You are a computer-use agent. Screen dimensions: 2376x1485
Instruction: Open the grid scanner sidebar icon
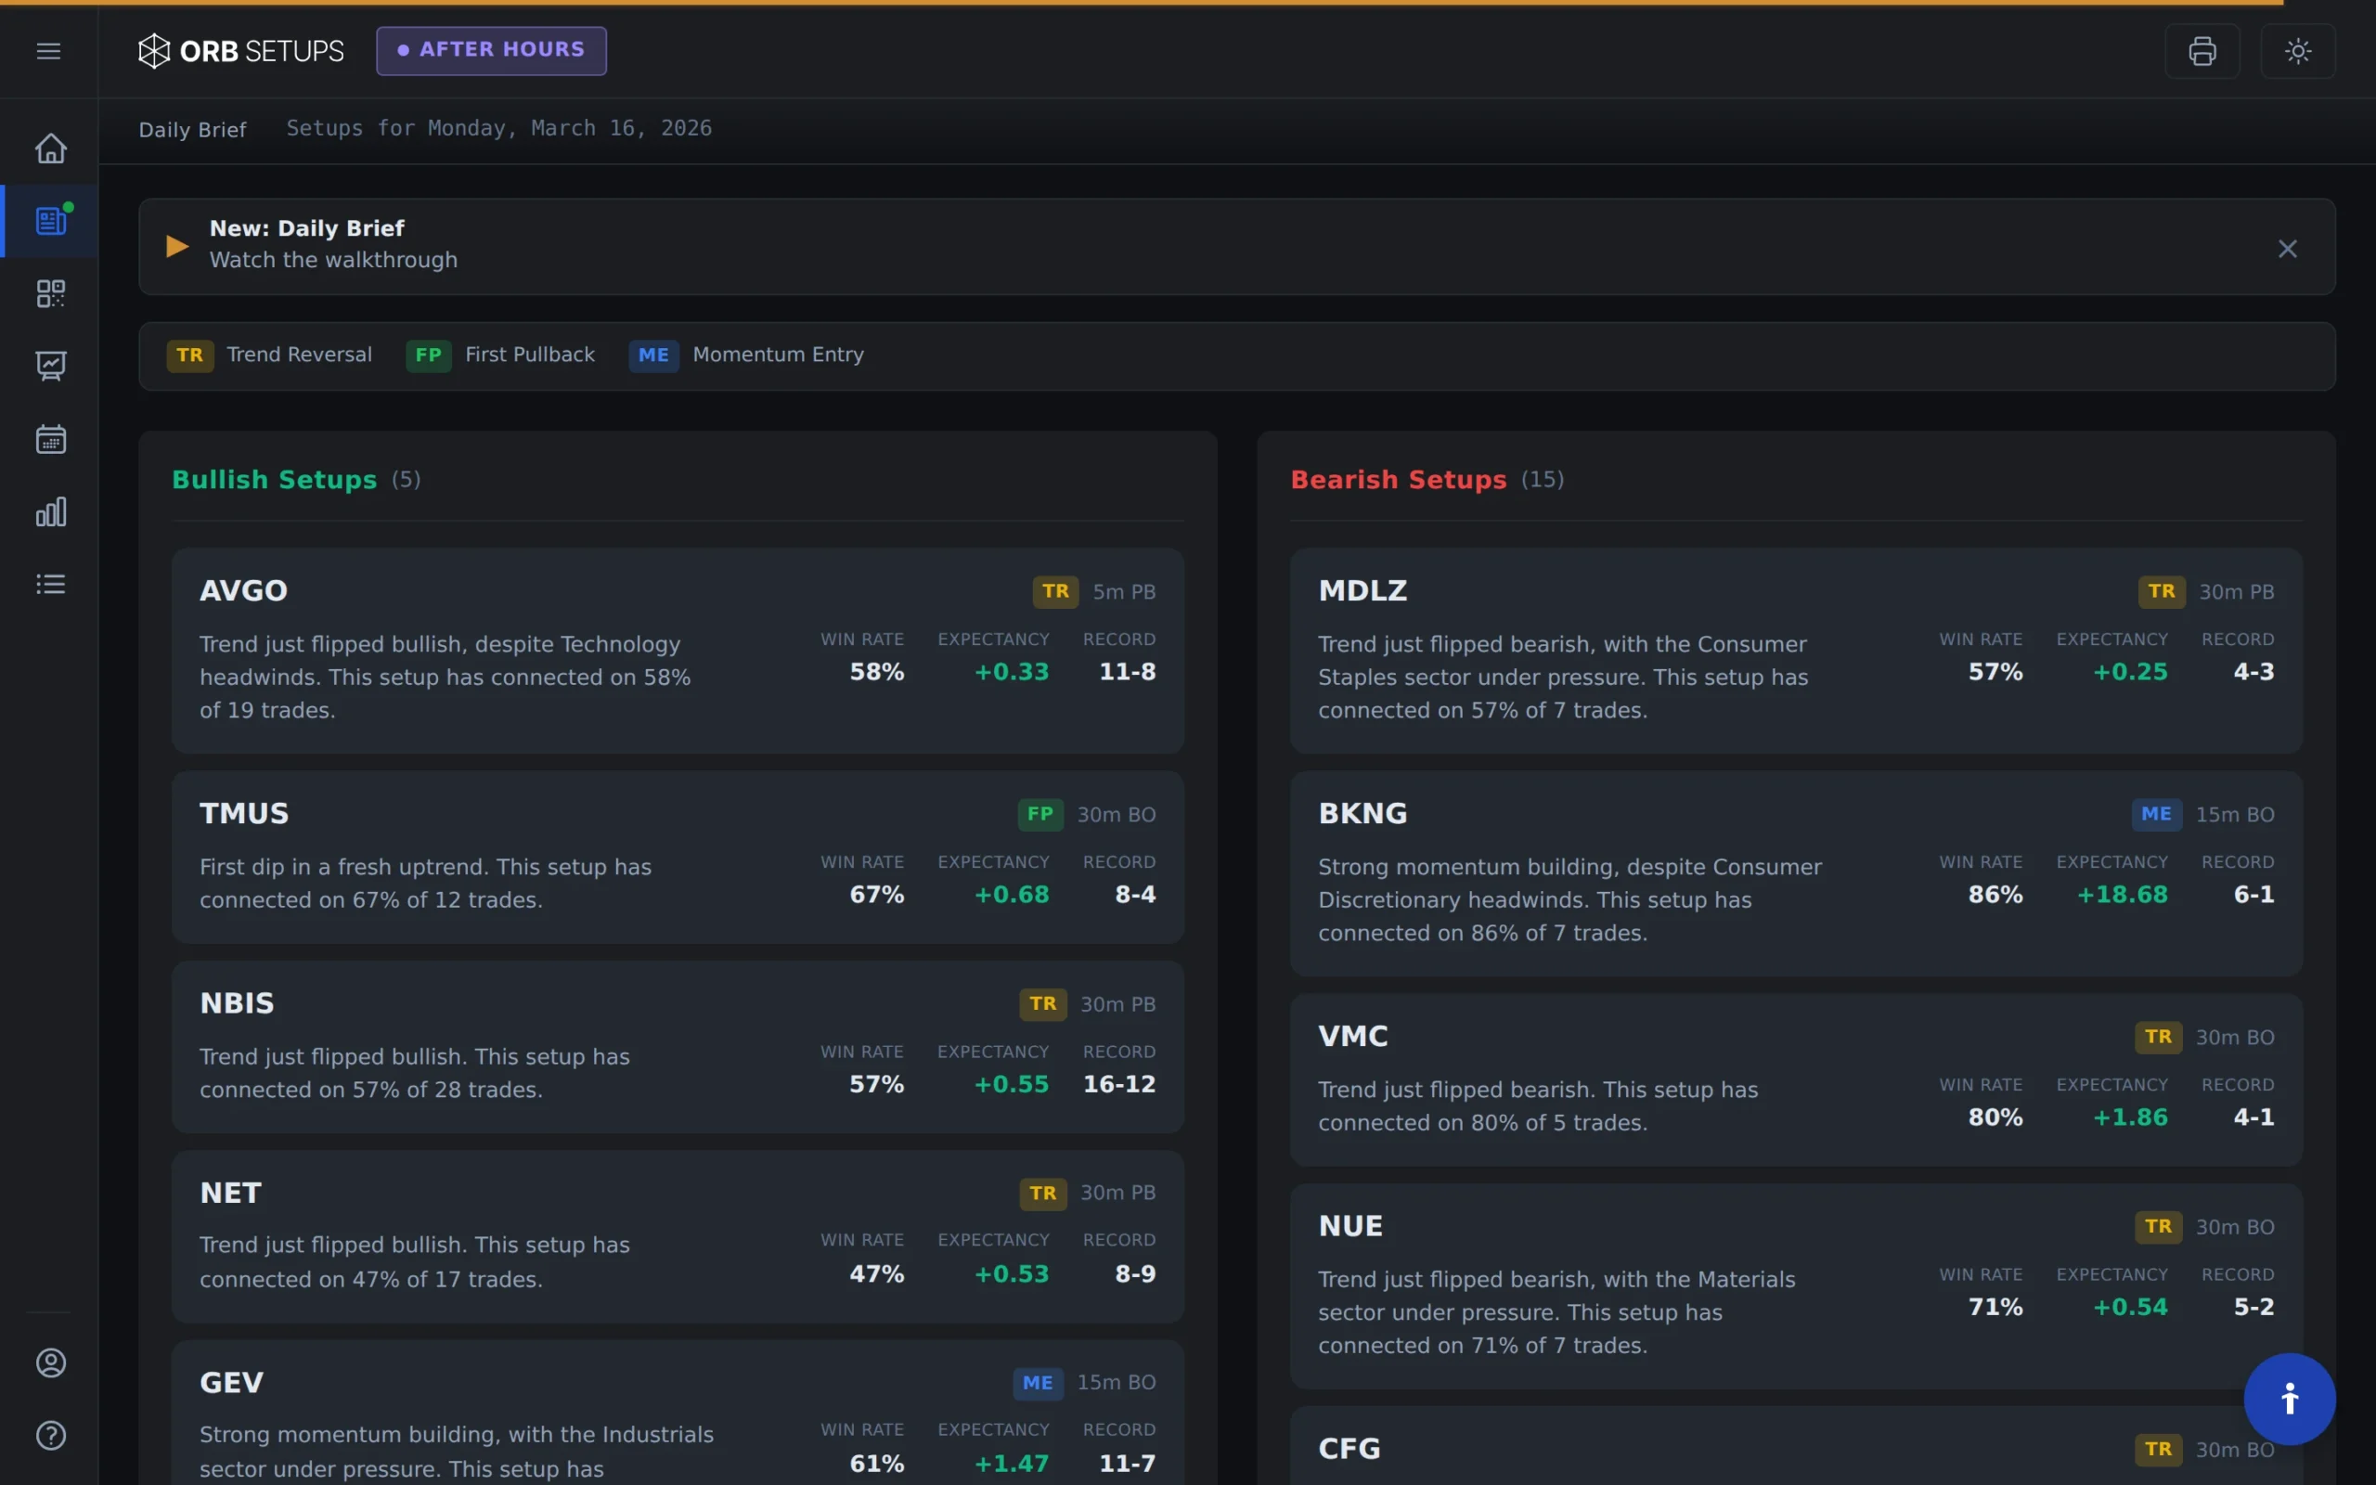(x=50, y=293)
